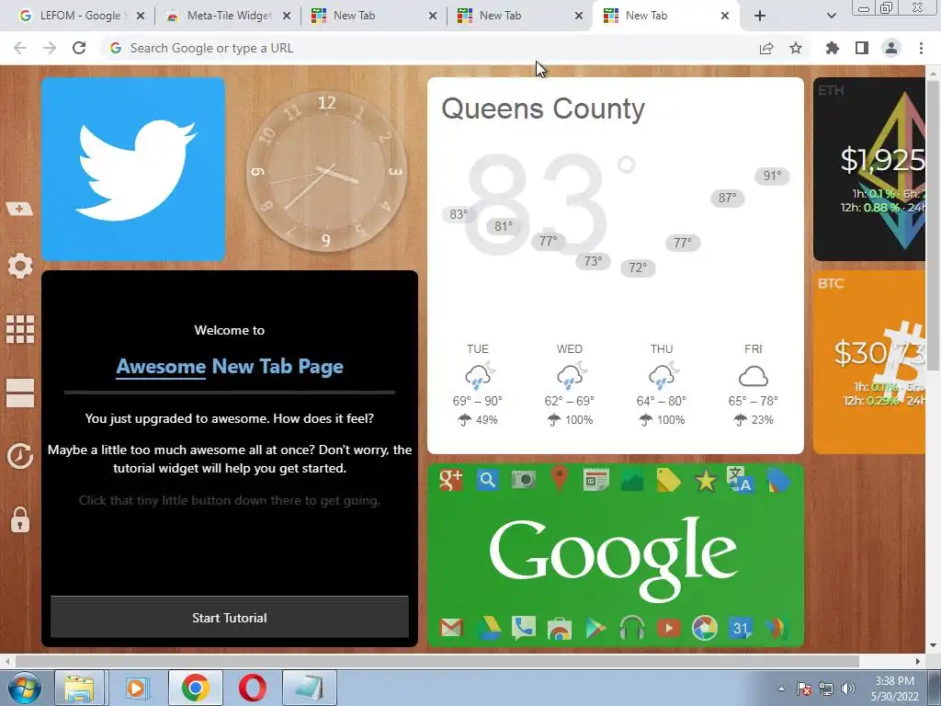
Task: Open the phone Voice icon in Google tile
Action: [523, 628]
